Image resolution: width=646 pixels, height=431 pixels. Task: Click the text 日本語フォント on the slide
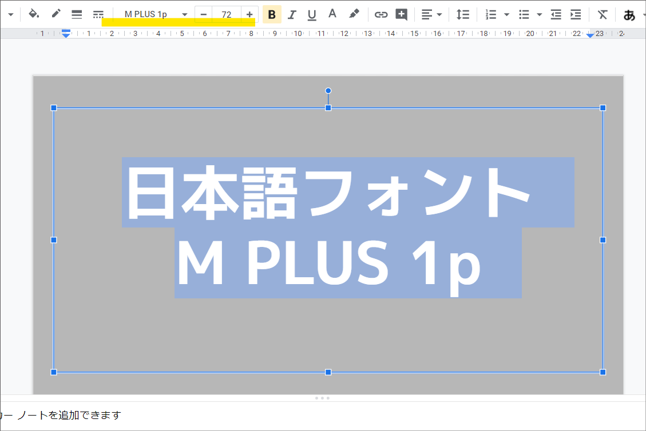[328, 192]
